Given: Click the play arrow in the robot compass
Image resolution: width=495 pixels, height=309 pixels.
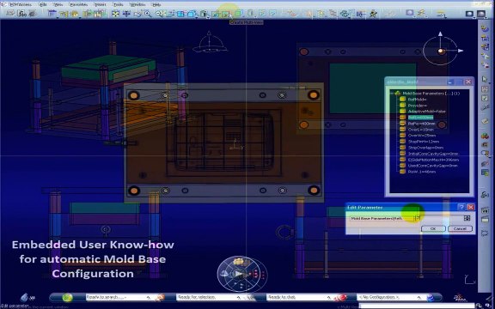Looking at the screenshot, I should [239, 274].
